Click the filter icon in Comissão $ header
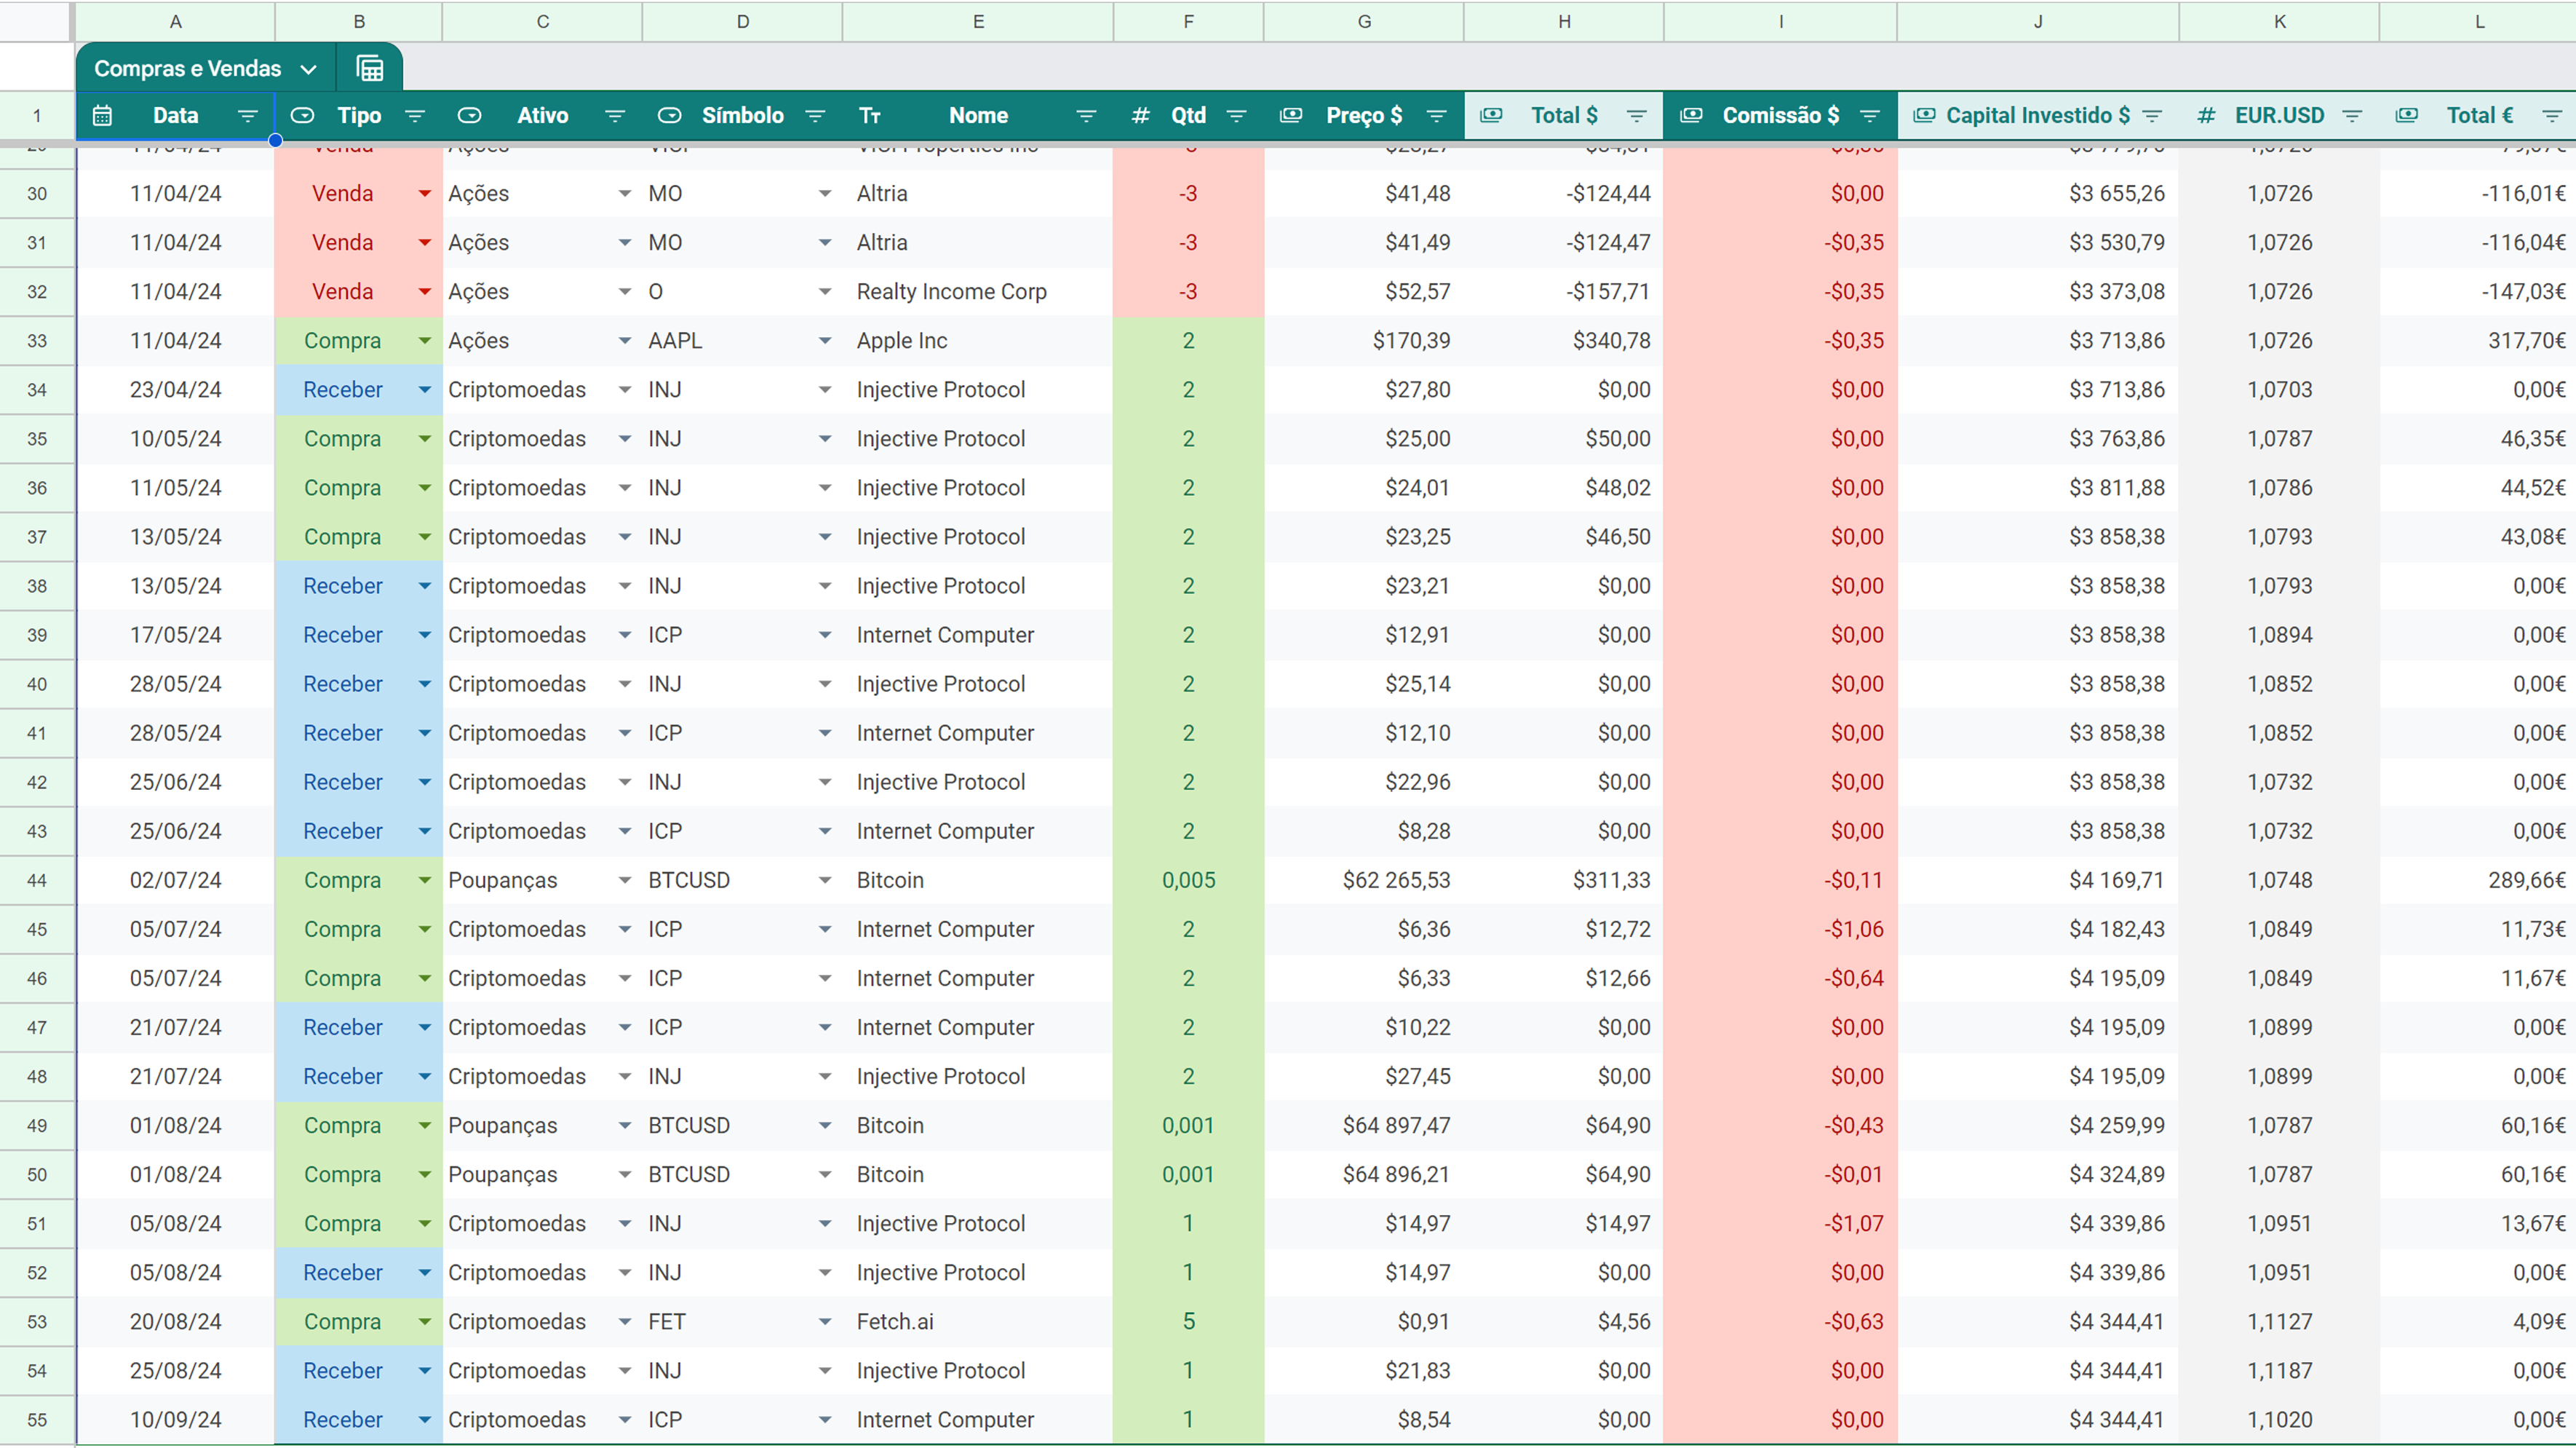This screenshot has height=1448, width=2576. click(1869, 116)
